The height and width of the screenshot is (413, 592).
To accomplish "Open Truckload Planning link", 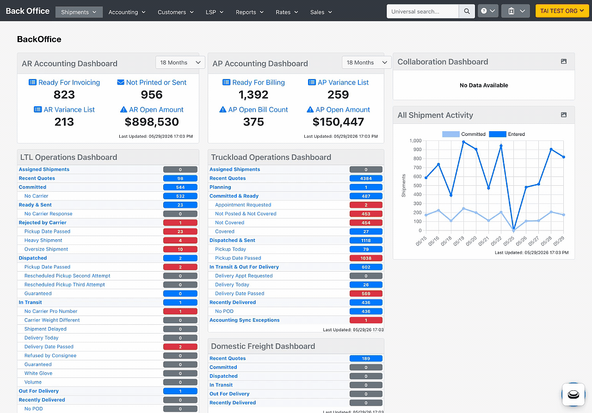I will [220, 187].
